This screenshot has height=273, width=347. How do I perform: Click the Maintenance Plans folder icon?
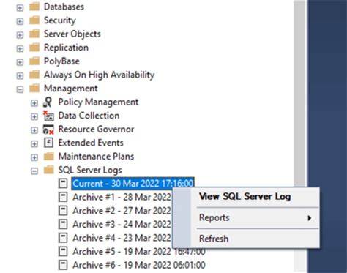pyautogui.click(x=49, y=157)
